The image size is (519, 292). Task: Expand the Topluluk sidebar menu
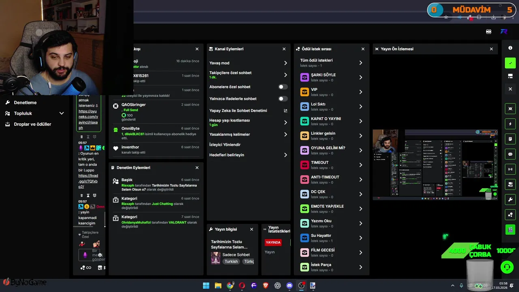click(62, 114)
